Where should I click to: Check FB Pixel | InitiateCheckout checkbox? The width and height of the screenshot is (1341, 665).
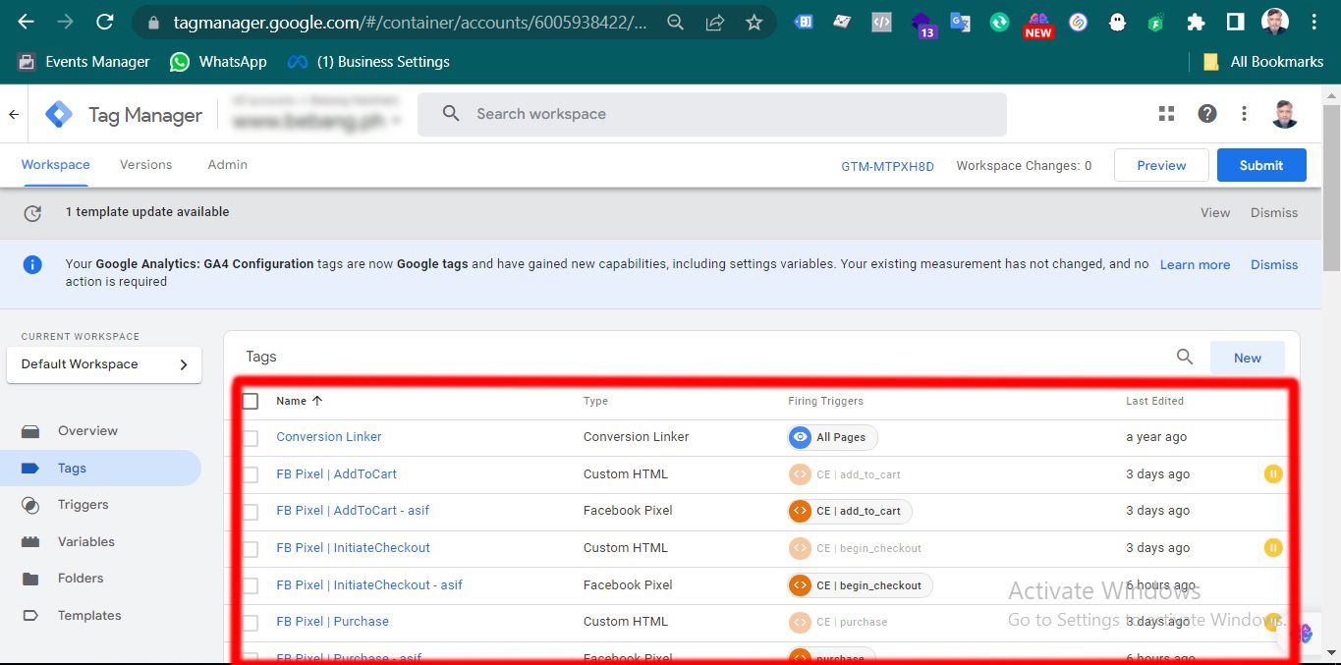coord(251,549)
